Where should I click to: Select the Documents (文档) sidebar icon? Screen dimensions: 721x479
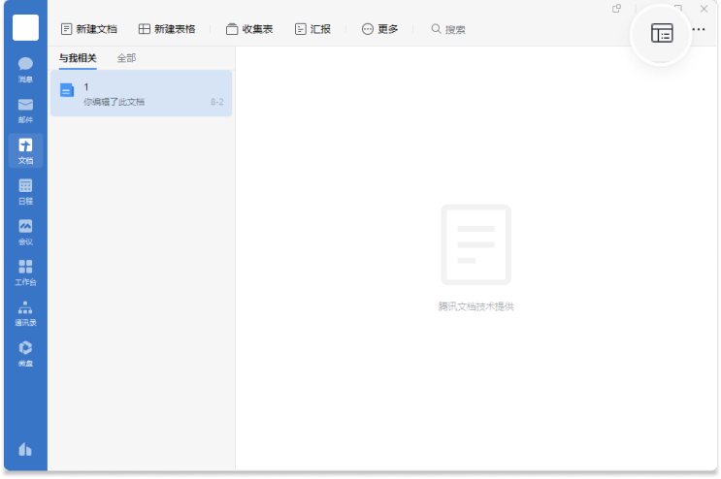(x=25, y=150)
